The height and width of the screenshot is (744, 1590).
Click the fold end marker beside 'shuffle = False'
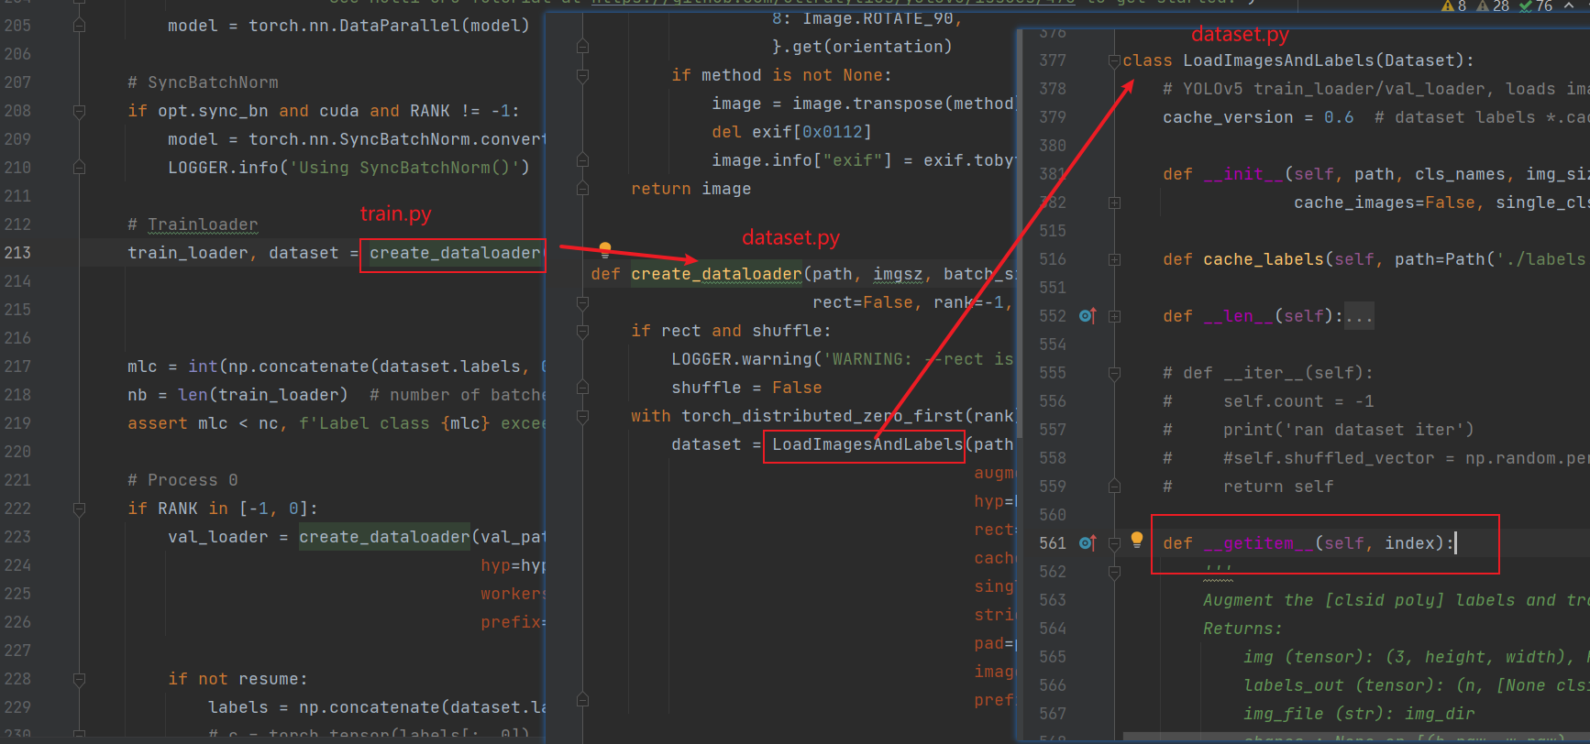pos(582,388)
